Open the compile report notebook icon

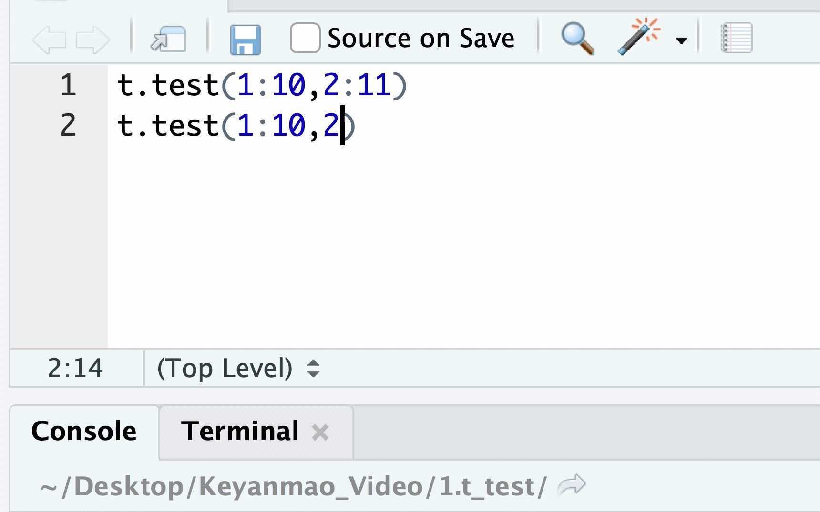click(737, 38)
